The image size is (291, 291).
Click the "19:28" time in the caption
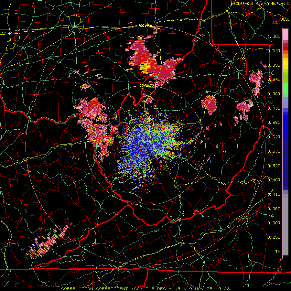(x=223, y=289)
